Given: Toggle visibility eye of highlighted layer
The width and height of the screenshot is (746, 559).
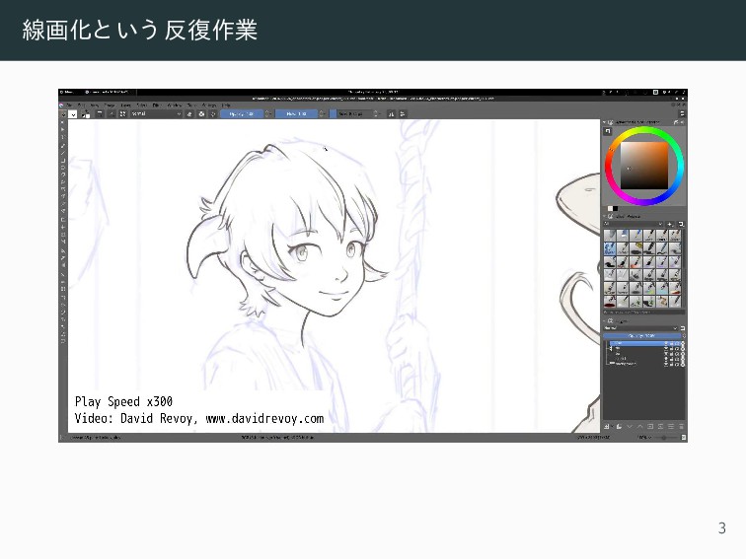Looking at the screenshot, I should 666,343.
